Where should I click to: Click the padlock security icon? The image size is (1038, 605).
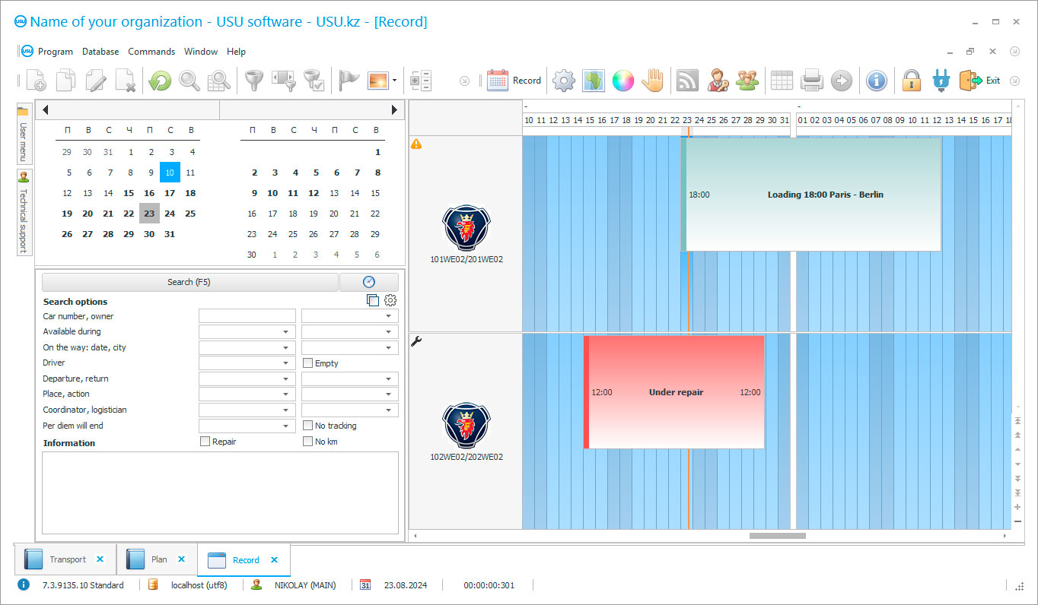click(911, 80)
